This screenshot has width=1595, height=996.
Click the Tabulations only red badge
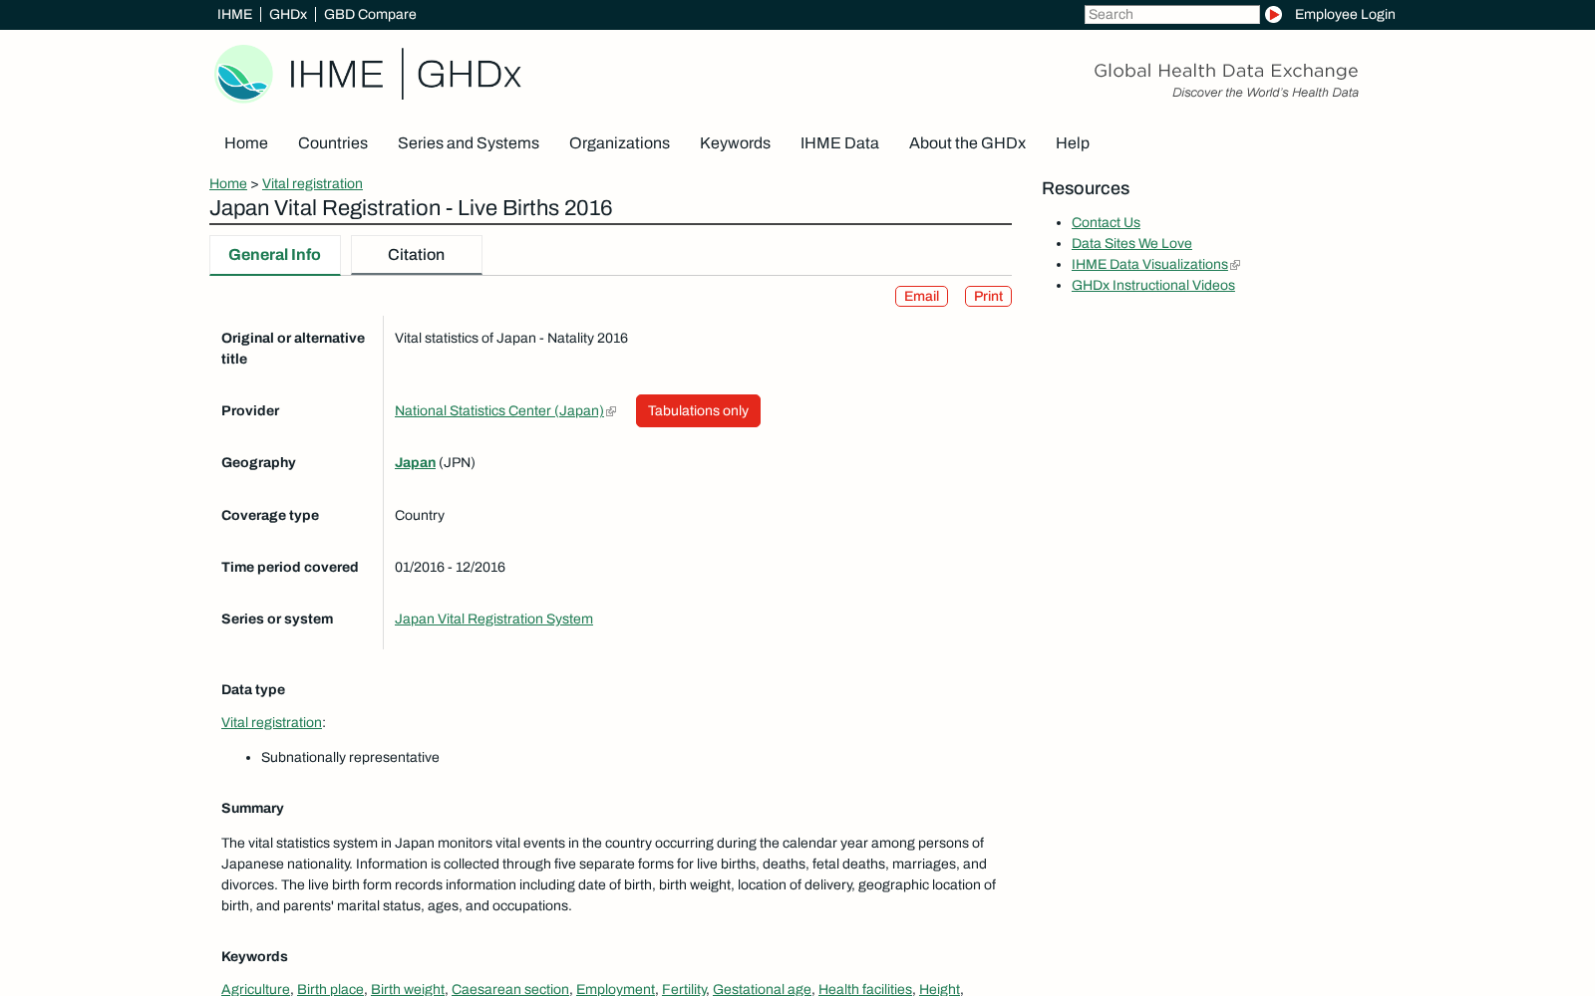(698, 411)
